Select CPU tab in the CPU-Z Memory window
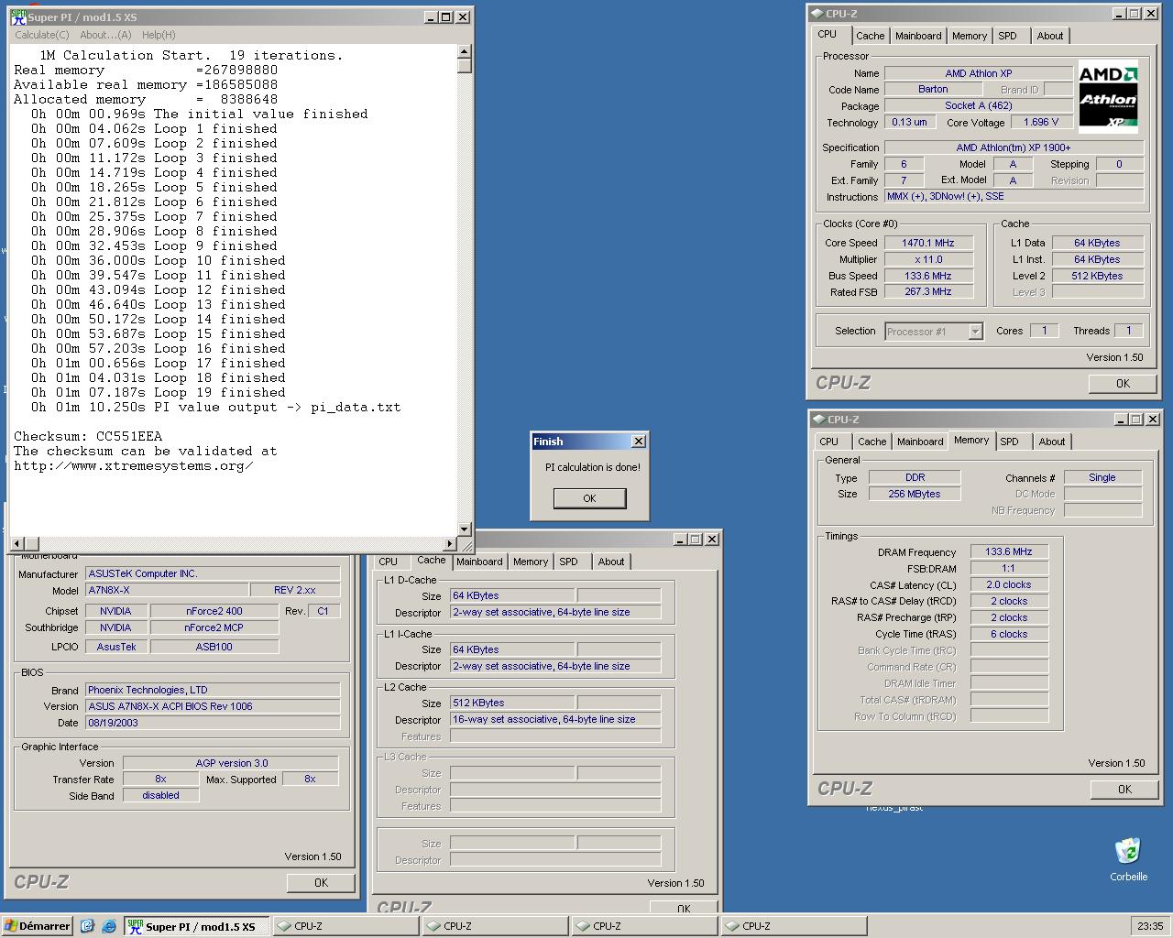 tap(828, 442)
